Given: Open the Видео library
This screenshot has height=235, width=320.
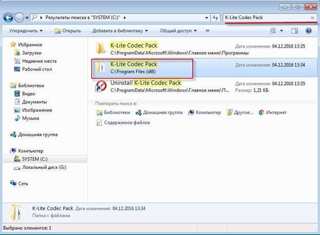Looking at the screenshot, I should click(29, 94).
